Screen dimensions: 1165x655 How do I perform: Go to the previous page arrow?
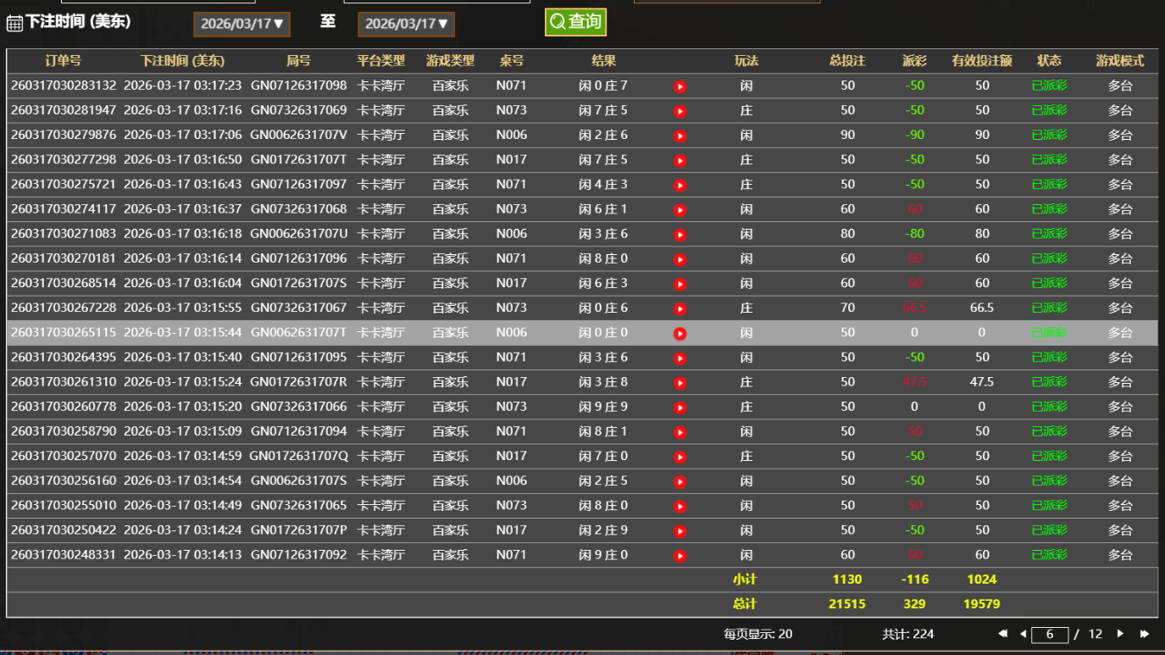click(1023, 634)
